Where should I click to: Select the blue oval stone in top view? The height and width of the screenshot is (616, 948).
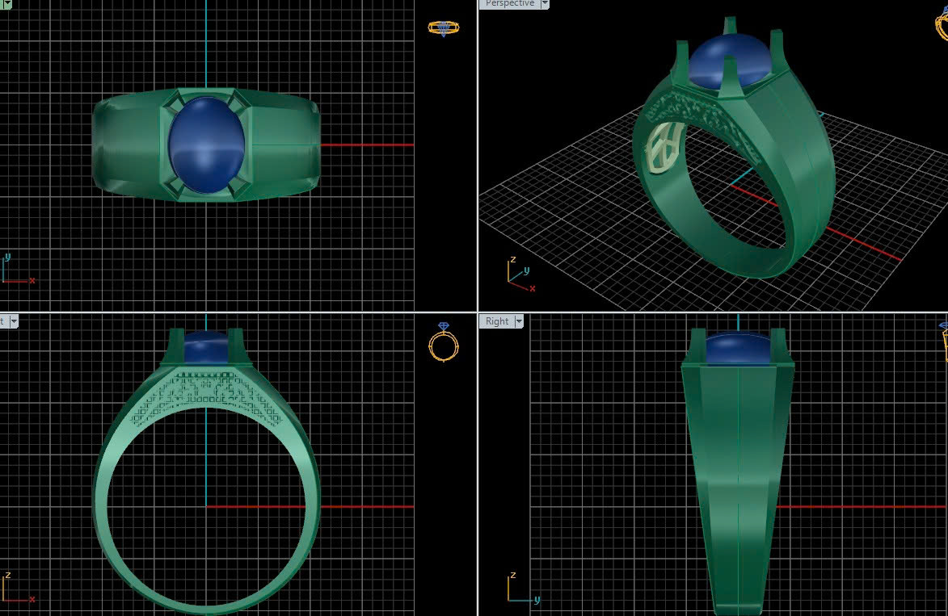tap(206, 145)
